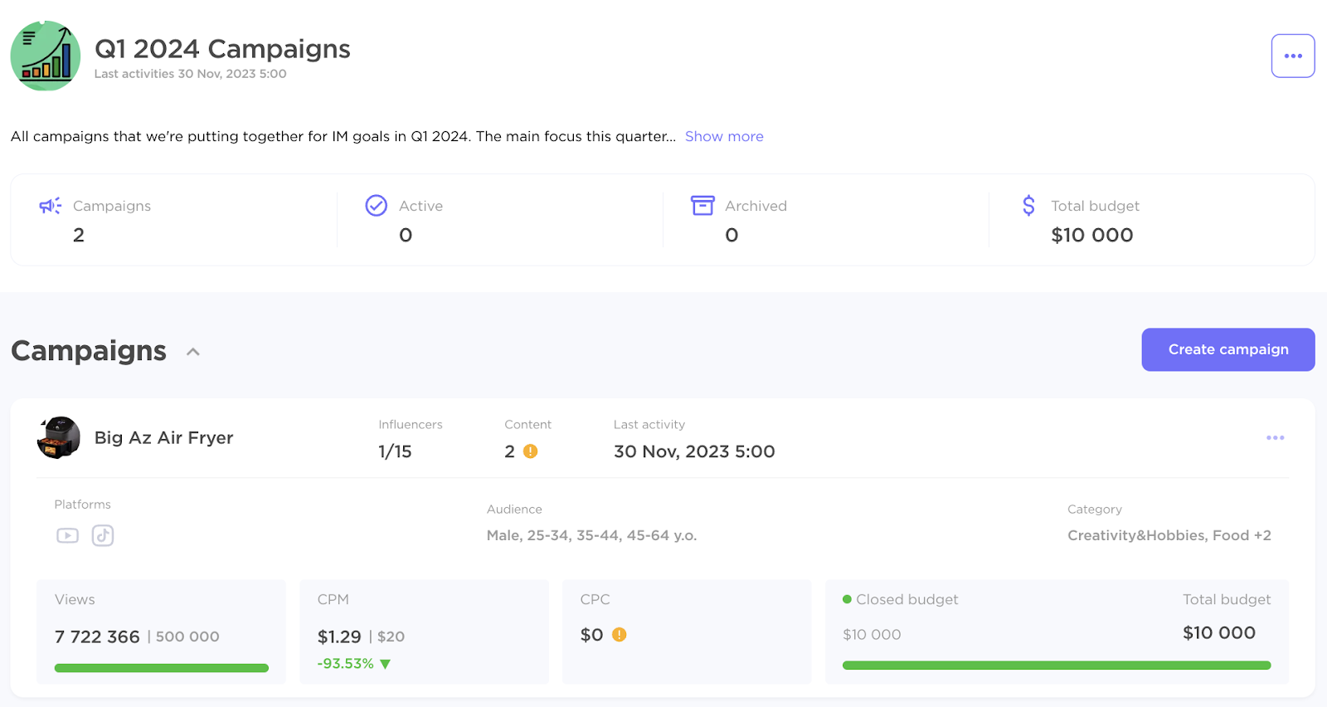Image resolution: width=1327 pixels, height=707 pixels.
Task: Click the red CPM decrease triangle indicator
Action: pos(384,663)
